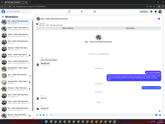Click the 'hello kyla Are you intrested?' bubble
This screenshot has width=165, height=124.
pos(151,88)
